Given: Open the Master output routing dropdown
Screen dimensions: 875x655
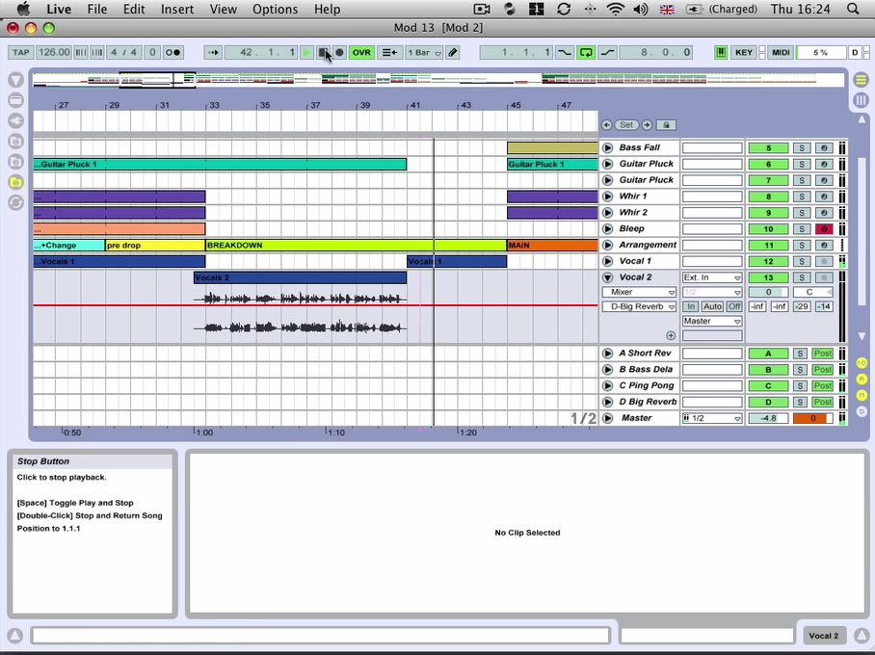Looking at the screenshot, I should pyautogui.click(x=711, y=321).
